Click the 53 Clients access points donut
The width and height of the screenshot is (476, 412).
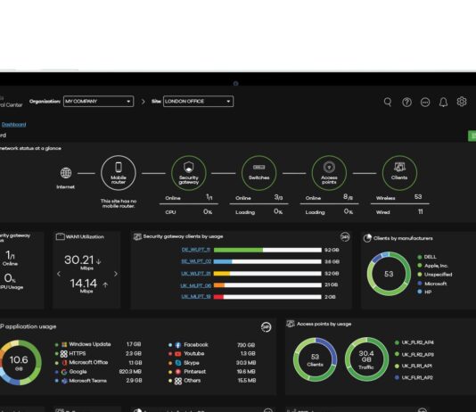(316, 359)
